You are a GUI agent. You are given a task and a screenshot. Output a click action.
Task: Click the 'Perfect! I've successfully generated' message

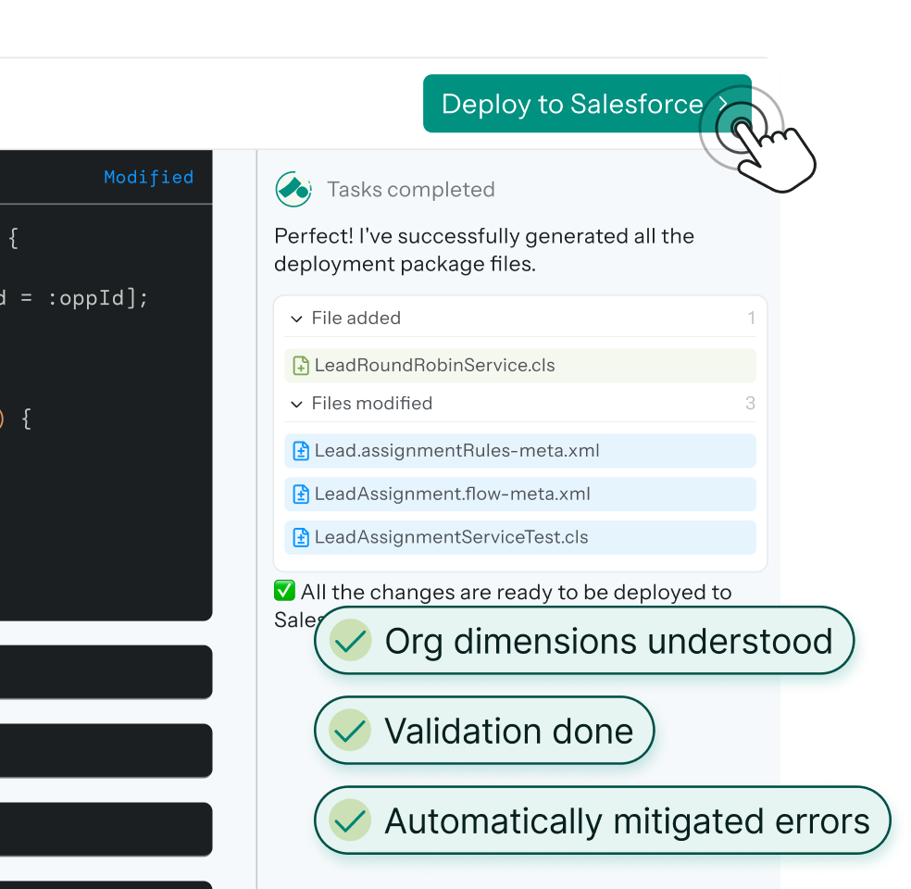484,250
